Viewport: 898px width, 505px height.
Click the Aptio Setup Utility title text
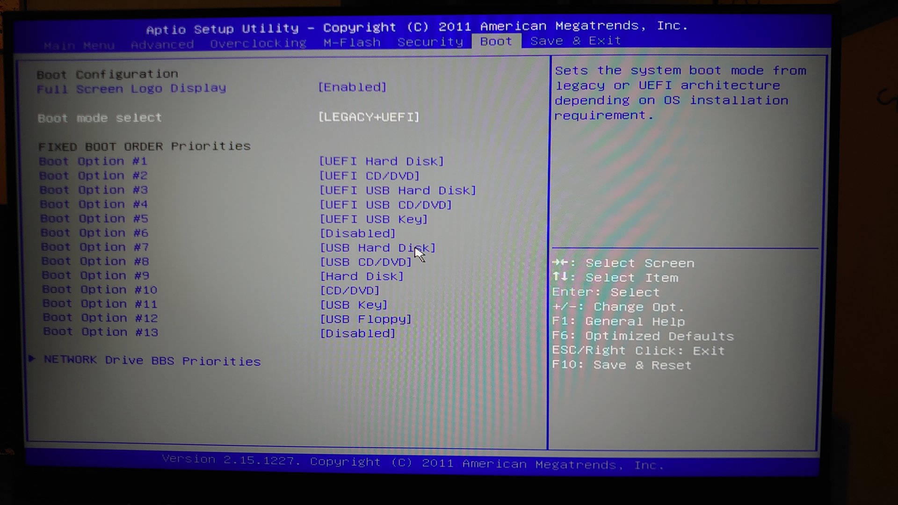pos(222,29)
